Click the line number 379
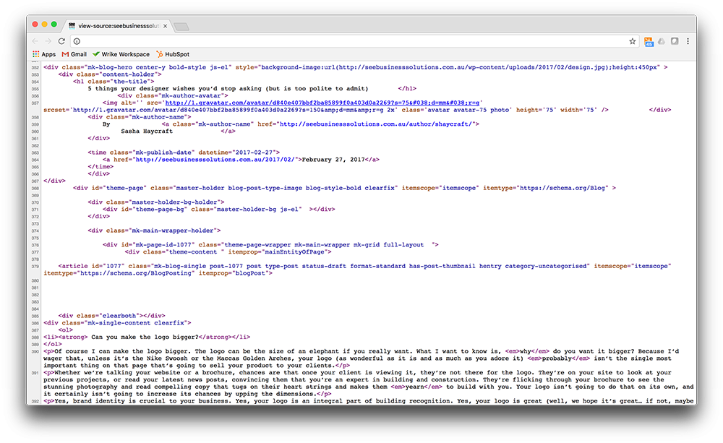 [35, 267]
